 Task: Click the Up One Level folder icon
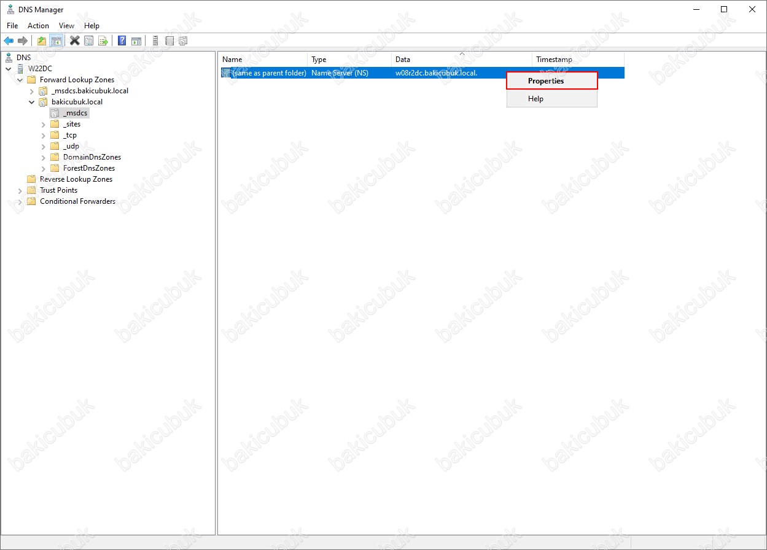[42, 41]
